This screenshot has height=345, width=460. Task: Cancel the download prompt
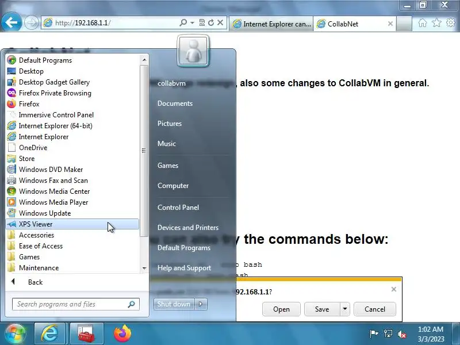pos(375,309)
